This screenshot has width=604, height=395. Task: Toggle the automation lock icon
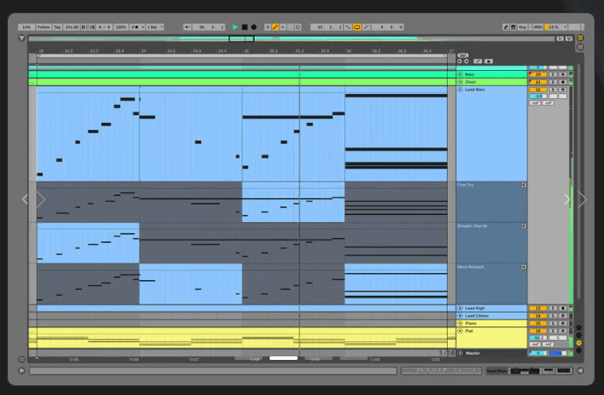(x=488, y=61)
